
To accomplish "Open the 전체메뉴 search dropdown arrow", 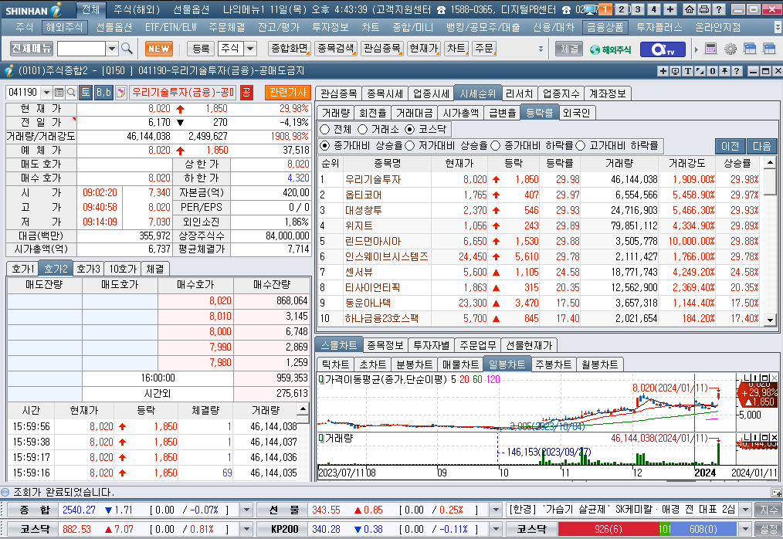I will (x=112, y=49).
